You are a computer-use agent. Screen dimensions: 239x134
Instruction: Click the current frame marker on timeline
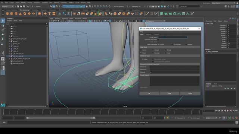click(x=3, y=112)
